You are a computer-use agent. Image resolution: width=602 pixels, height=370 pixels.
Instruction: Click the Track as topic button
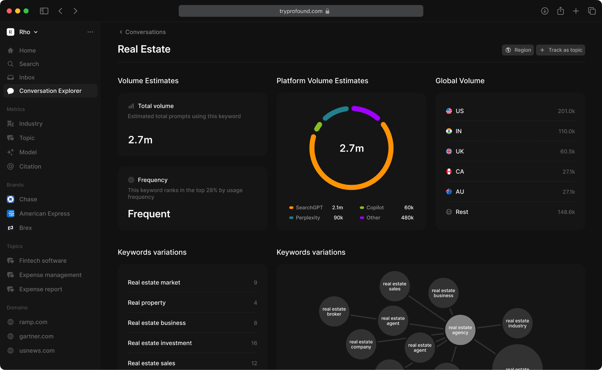pos(560,50)
